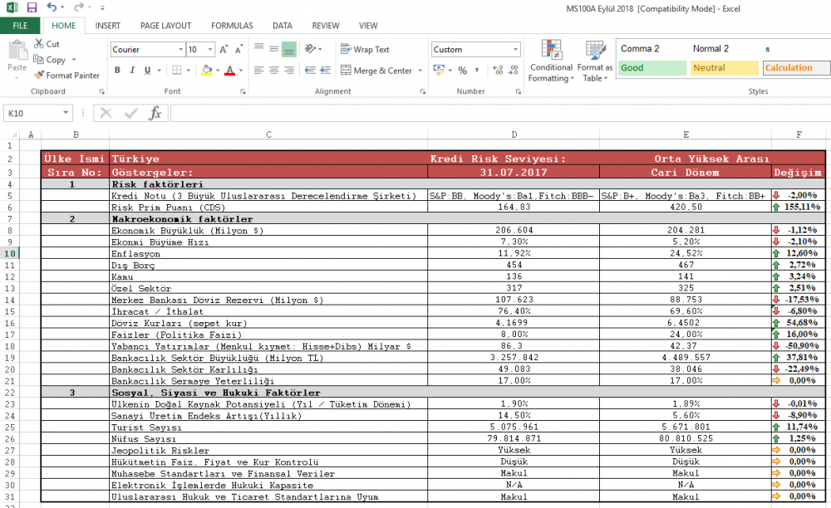Open the Number format dialog launcher
831x508 pixels.
pos(518,91)
